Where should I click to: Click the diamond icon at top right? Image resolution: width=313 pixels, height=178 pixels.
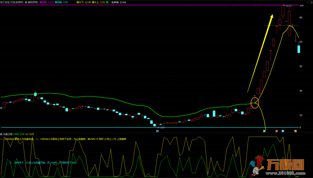[x=307, y=2]
